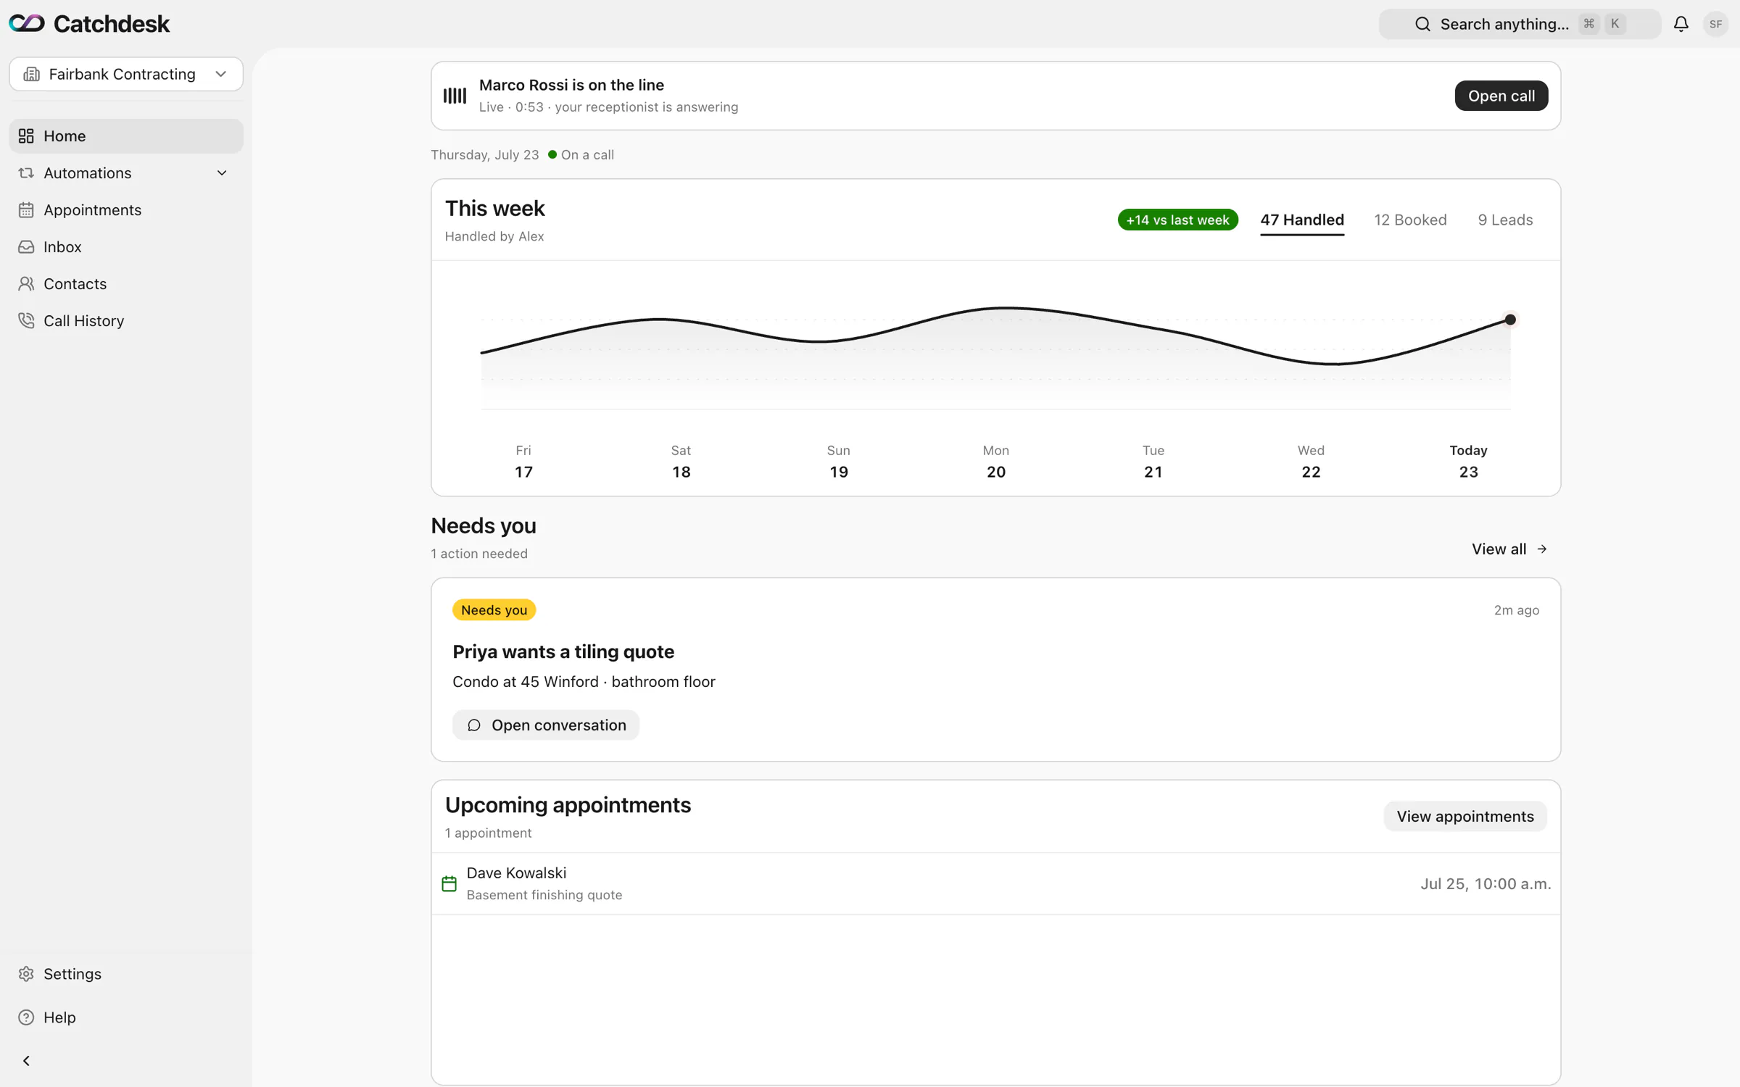
Task: Go to Home in the sidebar
Action: [x=126, y=136]
